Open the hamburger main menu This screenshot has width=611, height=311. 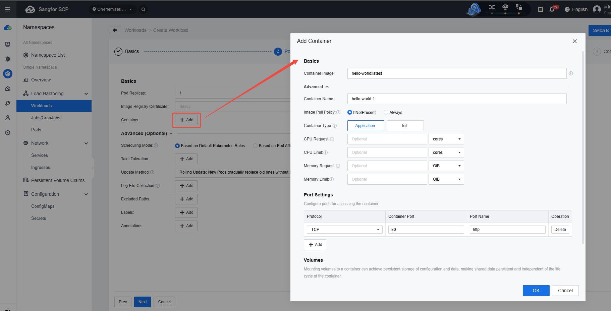[8, 9]
